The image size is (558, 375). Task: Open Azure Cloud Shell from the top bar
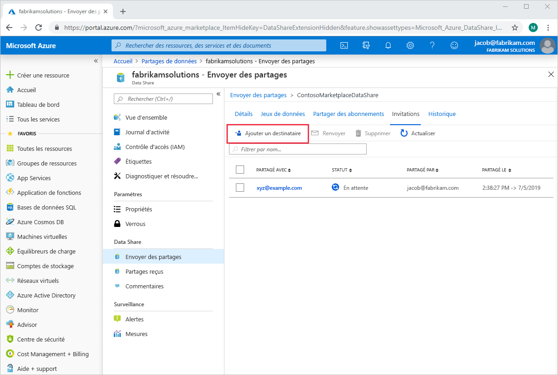point(344,45)
